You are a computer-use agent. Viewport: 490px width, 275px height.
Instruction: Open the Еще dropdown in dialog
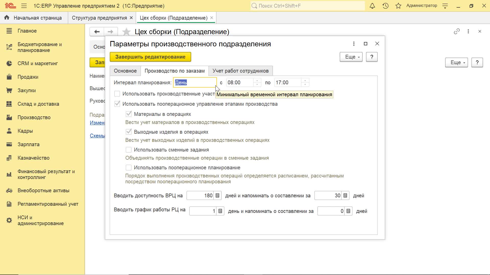(x=351, y=57)
